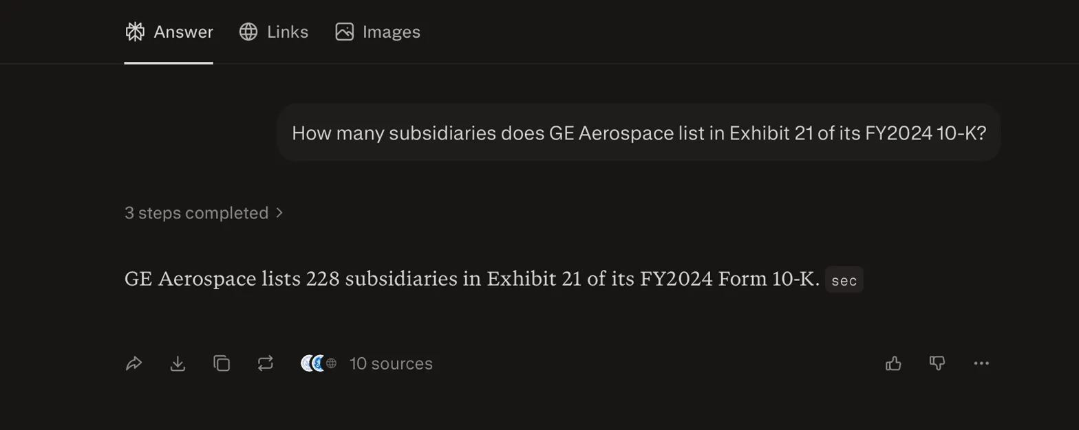1079x430 pixels.
Task: Click the share answer icon
Action: point(135,363)
